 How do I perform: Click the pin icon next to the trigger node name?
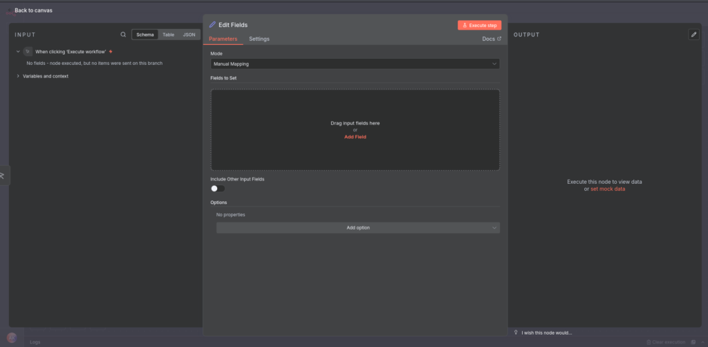pos(111,52)
